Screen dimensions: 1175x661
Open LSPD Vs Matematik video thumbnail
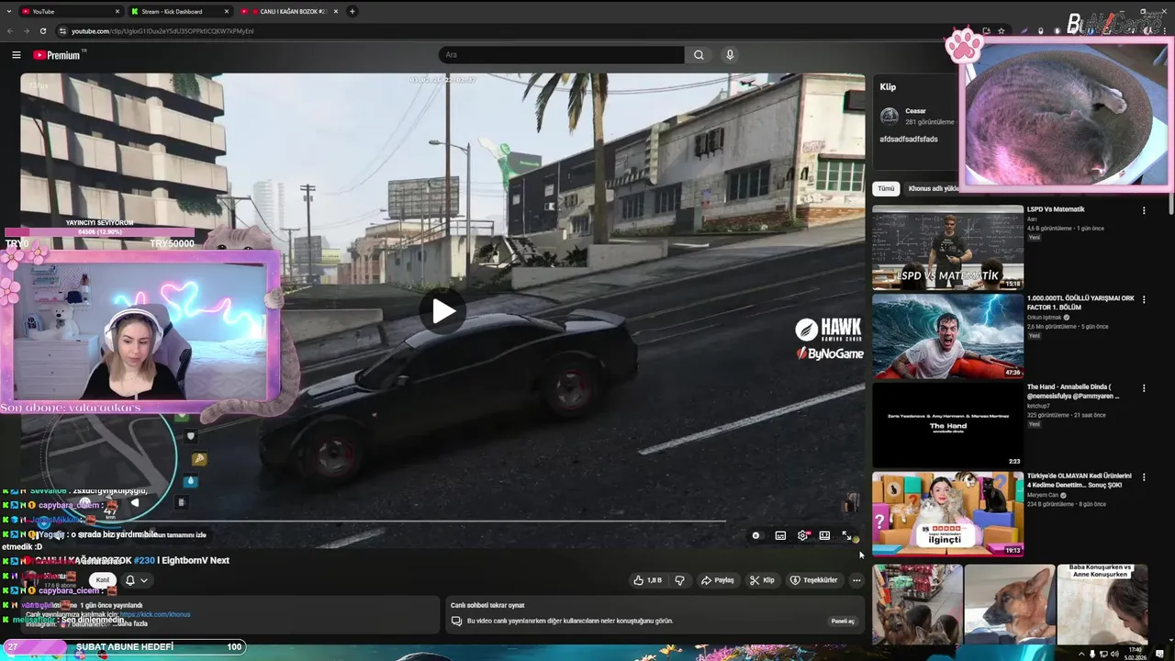947,247
